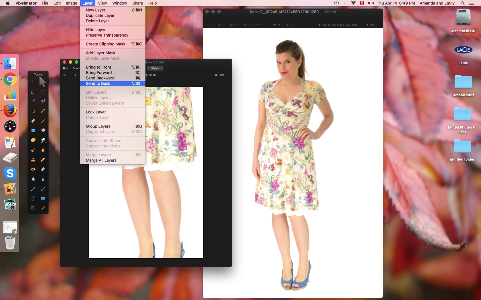Toggle Preserve Transparency menu item

113,35
